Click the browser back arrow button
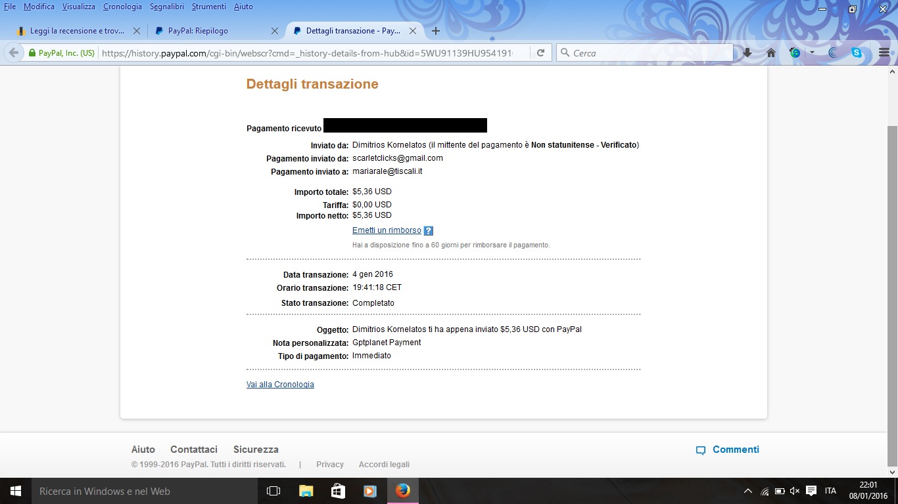The width and height of the screenshot is (898, 504). [13, 53]
